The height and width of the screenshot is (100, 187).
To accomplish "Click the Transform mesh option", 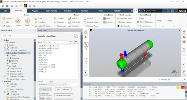I will pos(40,22).
